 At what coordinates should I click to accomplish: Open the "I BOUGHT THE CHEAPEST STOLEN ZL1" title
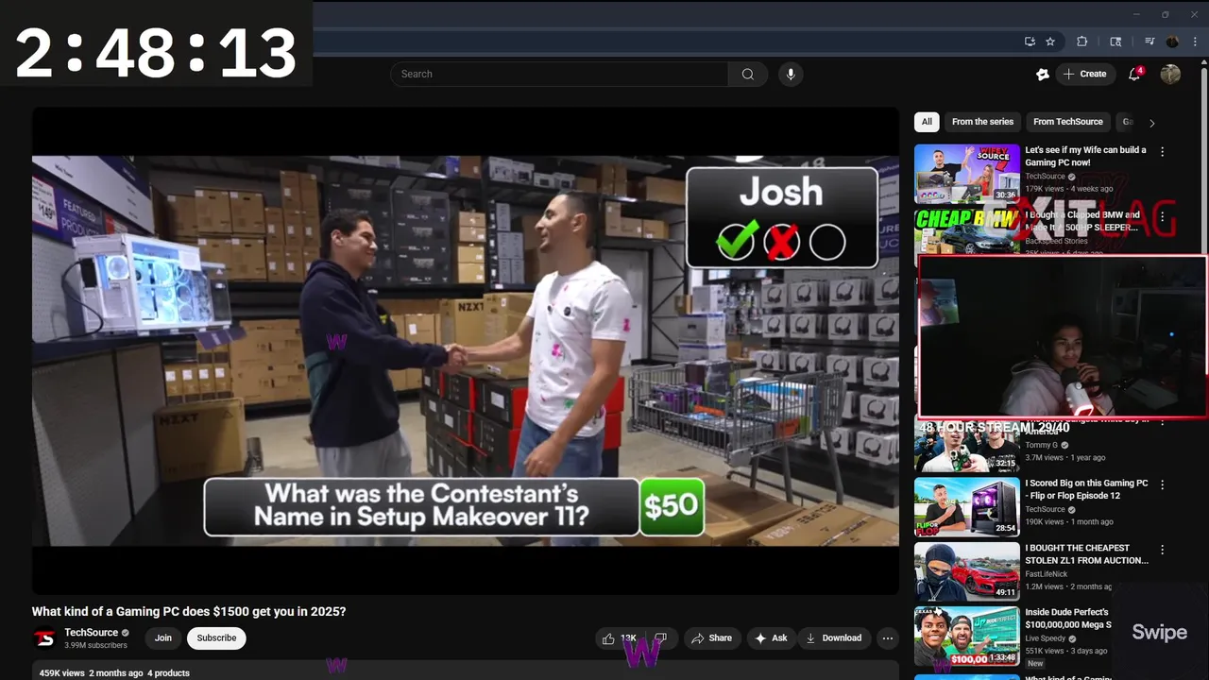[1087, 553]
